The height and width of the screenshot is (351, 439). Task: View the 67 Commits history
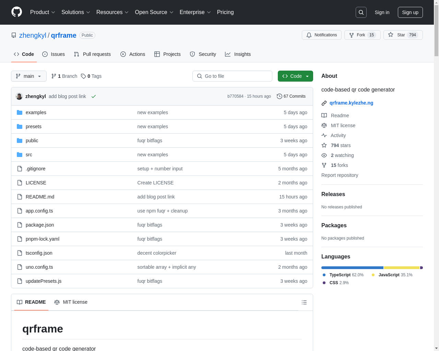coord(291,96)
